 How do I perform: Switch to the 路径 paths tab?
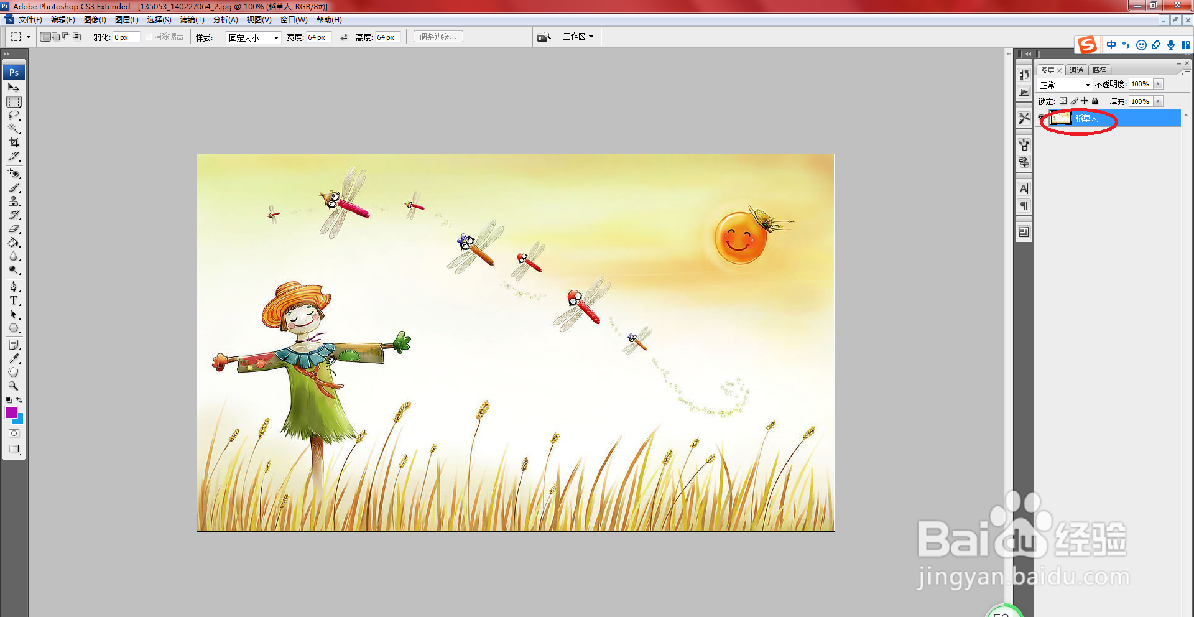pyautogui.click(x=1099, y=70)
